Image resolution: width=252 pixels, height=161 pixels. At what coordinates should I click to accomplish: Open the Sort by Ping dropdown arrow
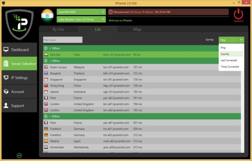(241, 40)
